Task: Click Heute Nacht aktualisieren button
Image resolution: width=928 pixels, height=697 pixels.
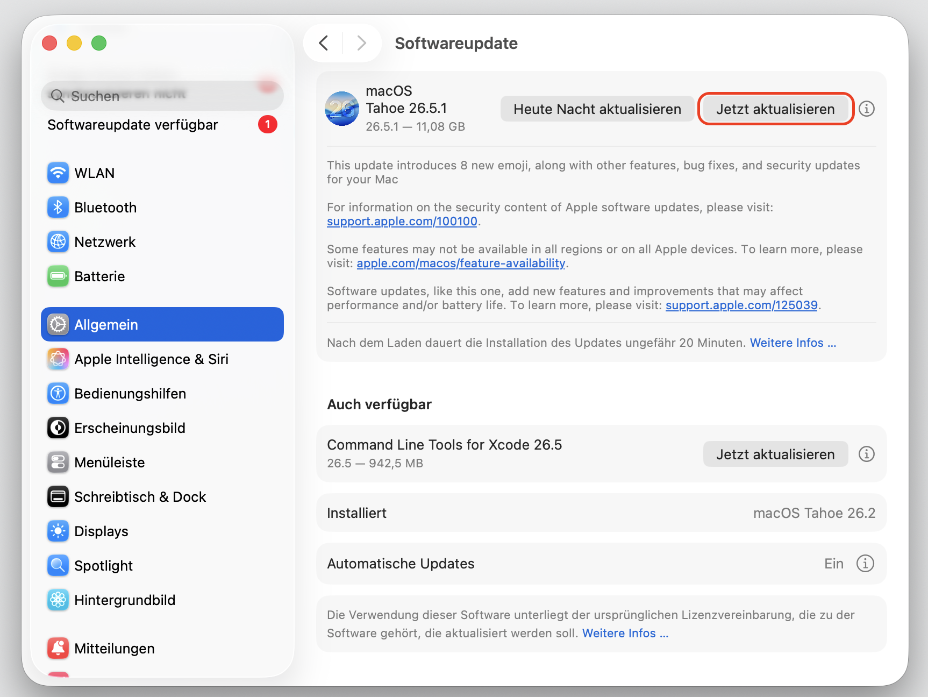Action: (x=597, y=109)
